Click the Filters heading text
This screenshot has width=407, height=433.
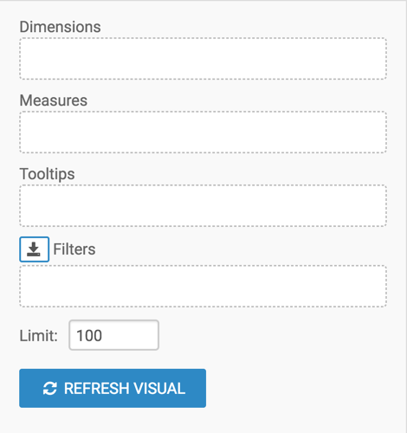coord(74,249)
